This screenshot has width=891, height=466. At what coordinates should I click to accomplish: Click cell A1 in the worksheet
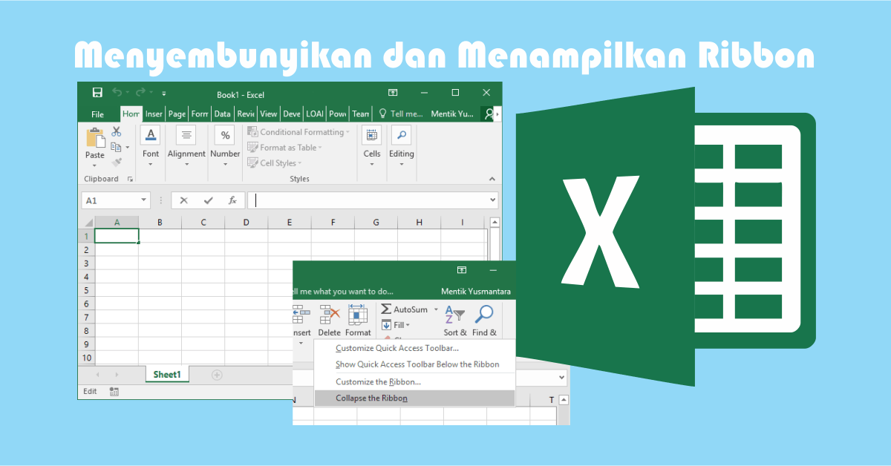click(117, 236)
